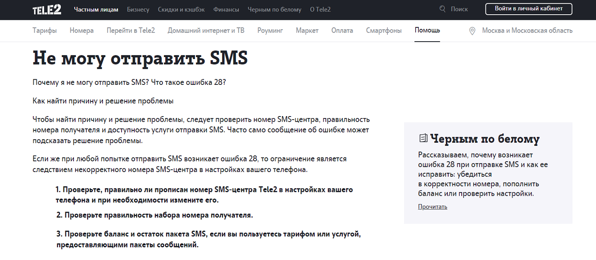Open the Смартфоны tab
596x260 pixels.
(x=384, y=31)
